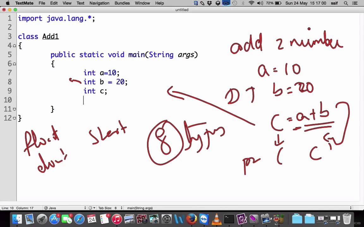
Task: Open Photo Booth from the Dock
Action: (141, 219)
